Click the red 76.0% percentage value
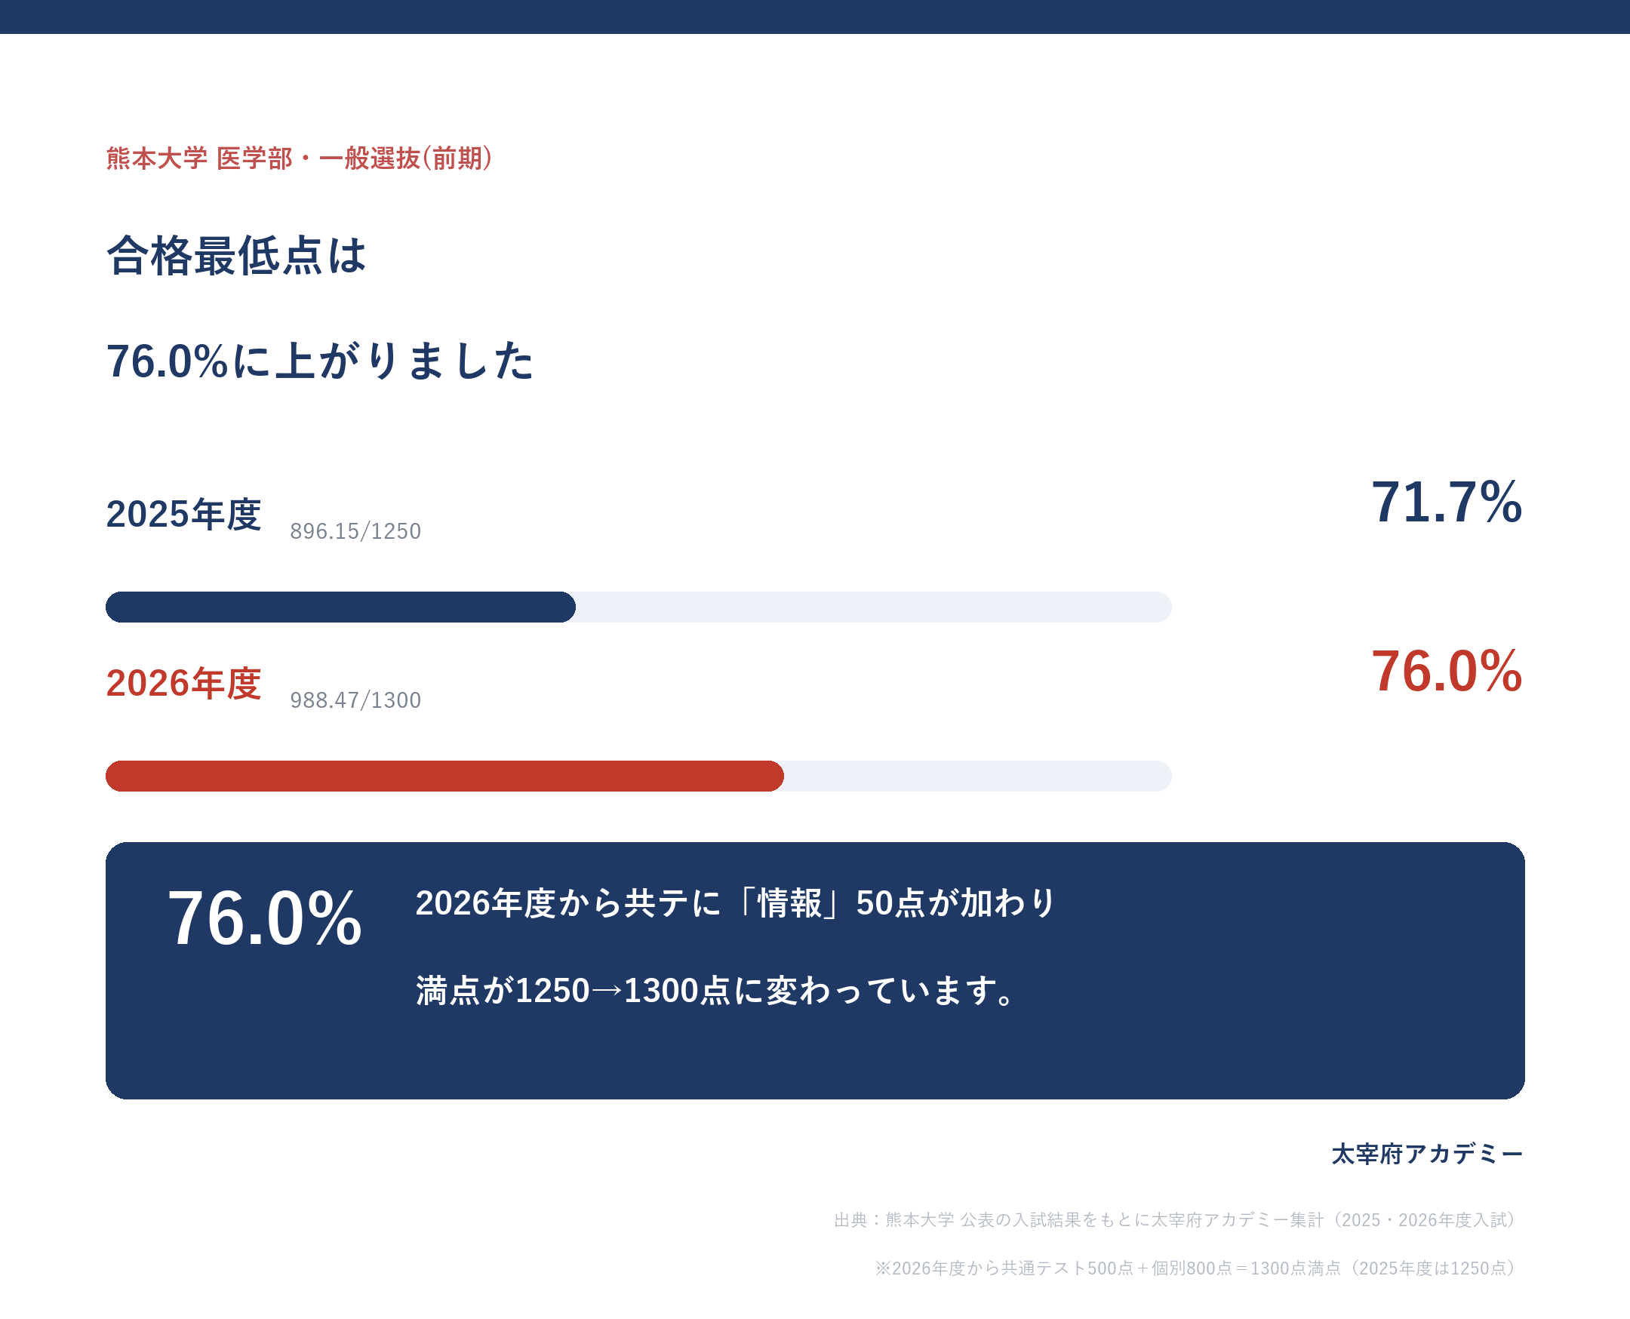The height and width of the screenshot is (1319, 1630). click(x=1446, y=672)
